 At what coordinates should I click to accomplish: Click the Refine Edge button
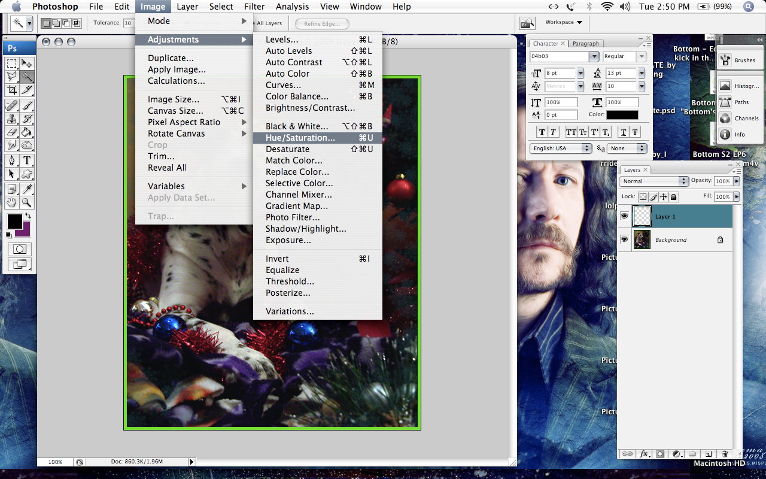point(322,24)
